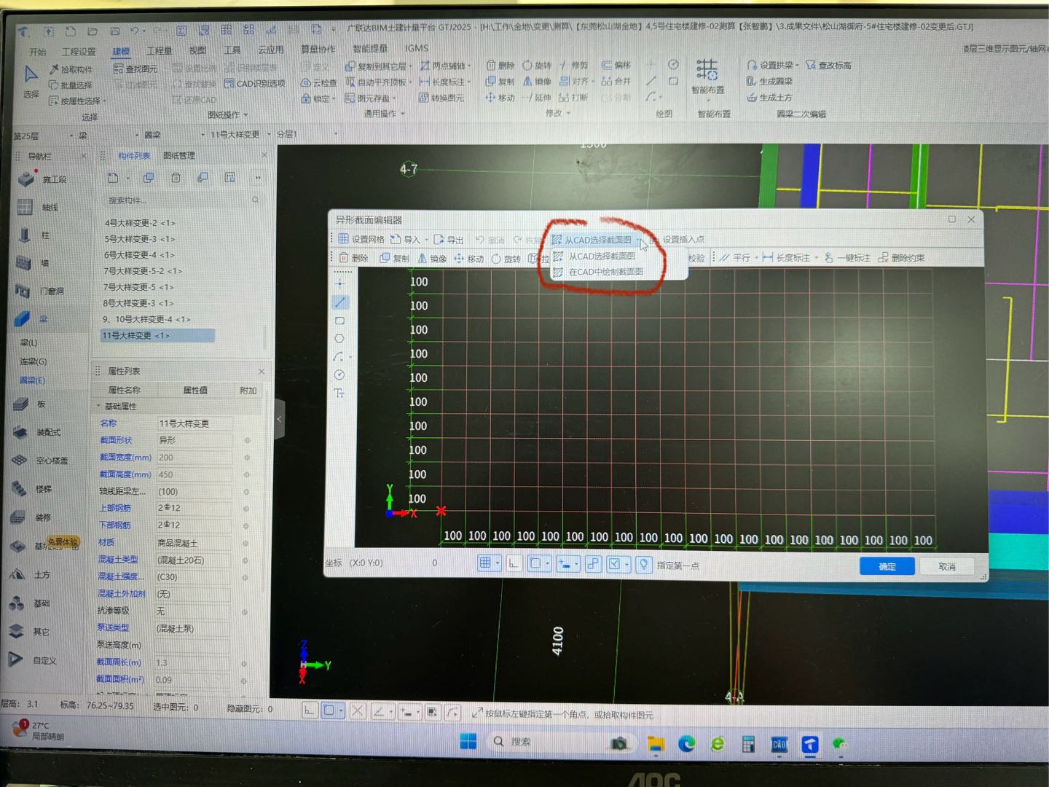Switch to the 工程设置 ribbon tab
The image size is (1049, 787).
pyautogui.click(x=79, y=52)
